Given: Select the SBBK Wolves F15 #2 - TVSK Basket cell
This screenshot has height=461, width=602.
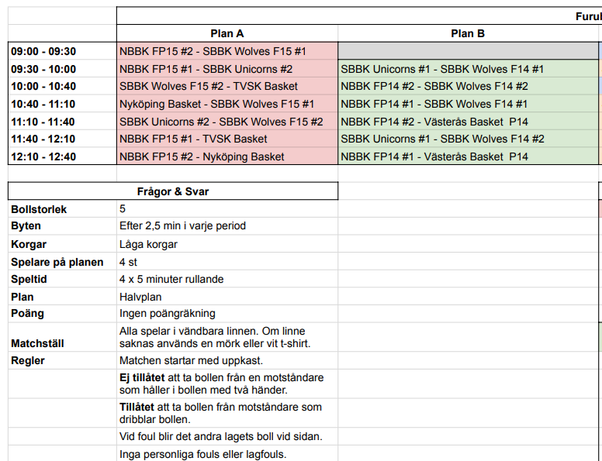Looking at the screenshot, I should pyautogui.click(x=209, y=87).
